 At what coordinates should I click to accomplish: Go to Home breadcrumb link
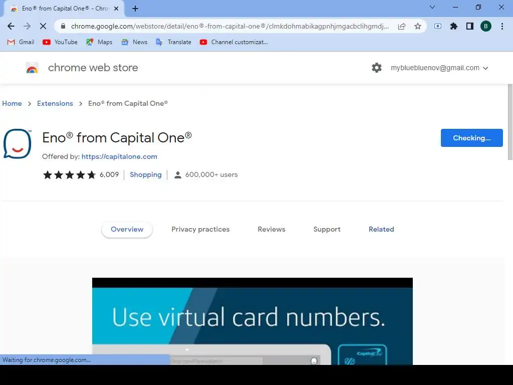tap(12, 103)
